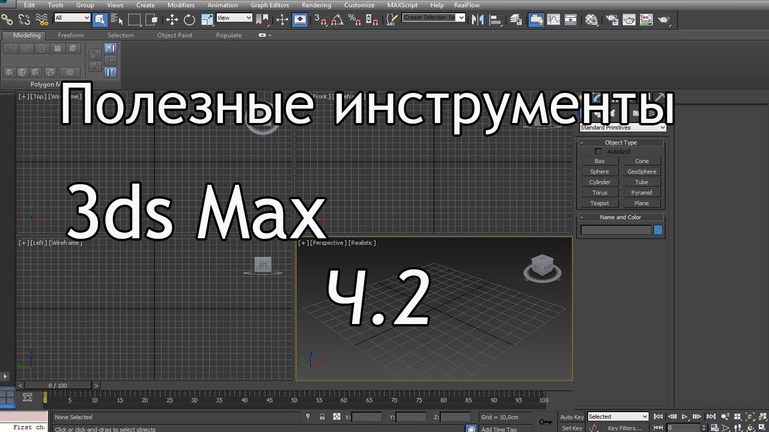Open Select by Name list icon
769x432 pixels.
point(117,19)
